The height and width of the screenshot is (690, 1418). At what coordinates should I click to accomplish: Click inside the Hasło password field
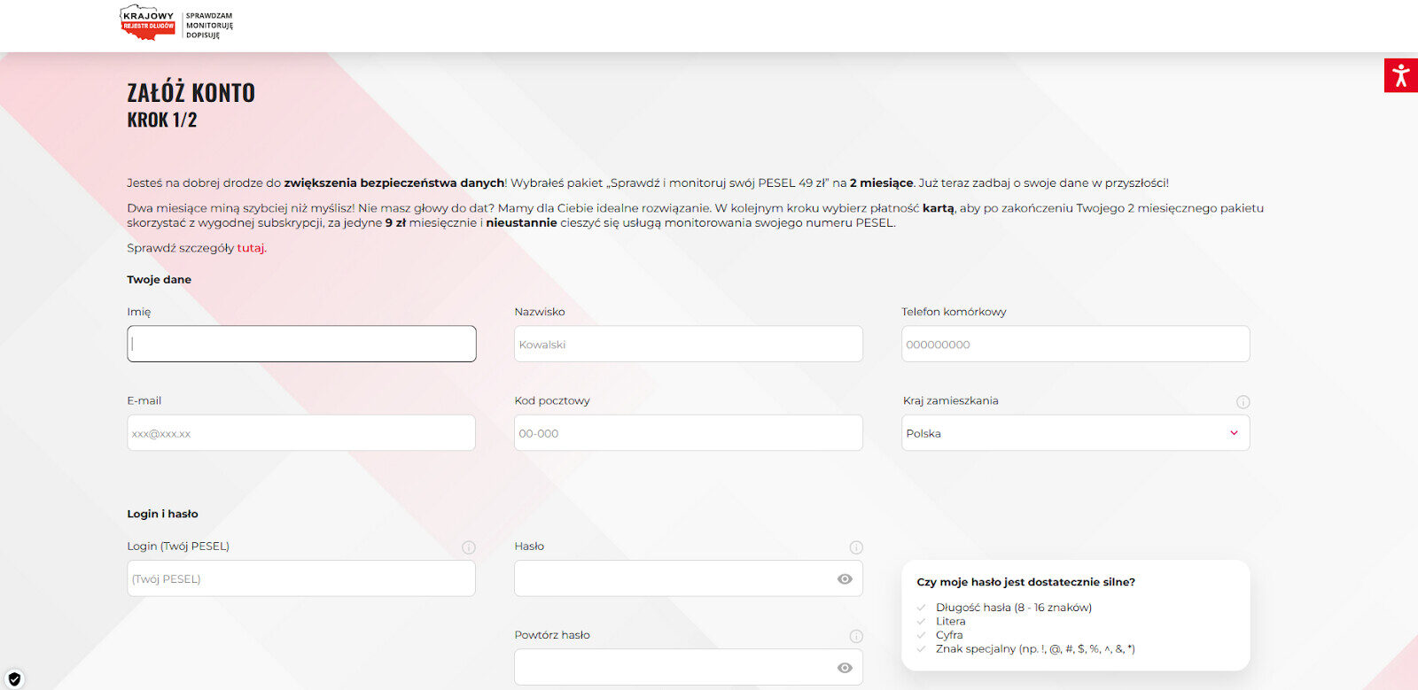674,579
